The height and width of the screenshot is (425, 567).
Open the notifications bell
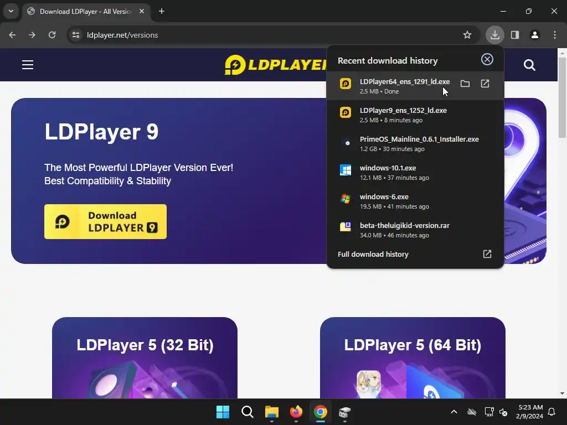(552, 412)
